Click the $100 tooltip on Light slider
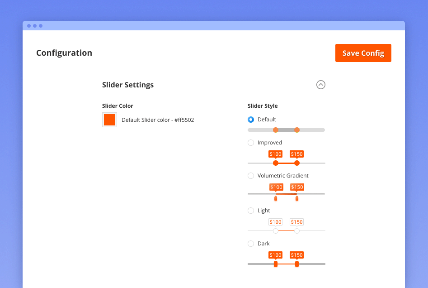 [x=275, y=222]
